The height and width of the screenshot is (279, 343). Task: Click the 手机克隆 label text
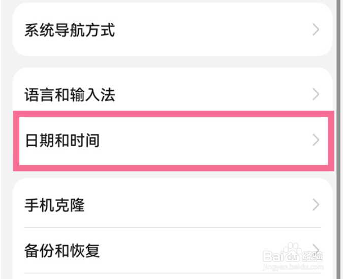coord(55,205)
